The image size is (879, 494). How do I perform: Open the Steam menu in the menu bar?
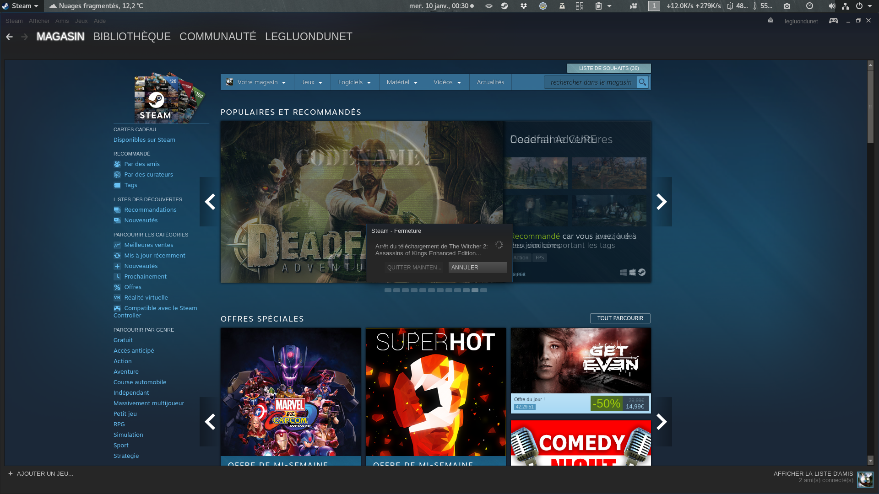14,21
